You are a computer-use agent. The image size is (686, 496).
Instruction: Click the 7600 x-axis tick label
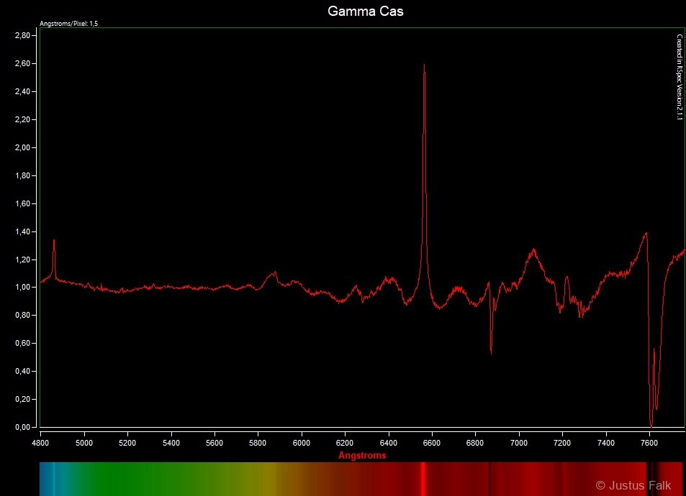pos(649,443)
